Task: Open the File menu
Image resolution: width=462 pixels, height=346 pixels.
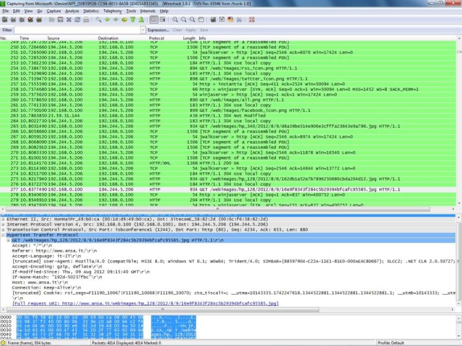Action: point(5,11)
